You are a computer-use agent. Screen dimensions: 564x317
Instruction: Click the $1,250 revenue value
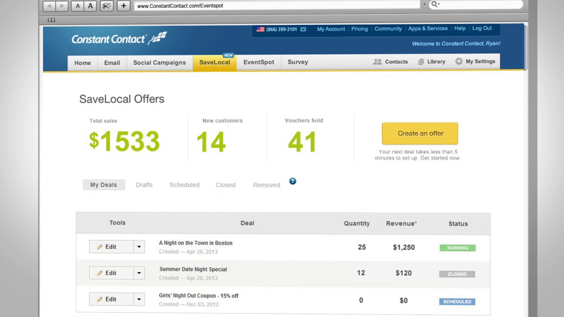[x=404, y=247]
